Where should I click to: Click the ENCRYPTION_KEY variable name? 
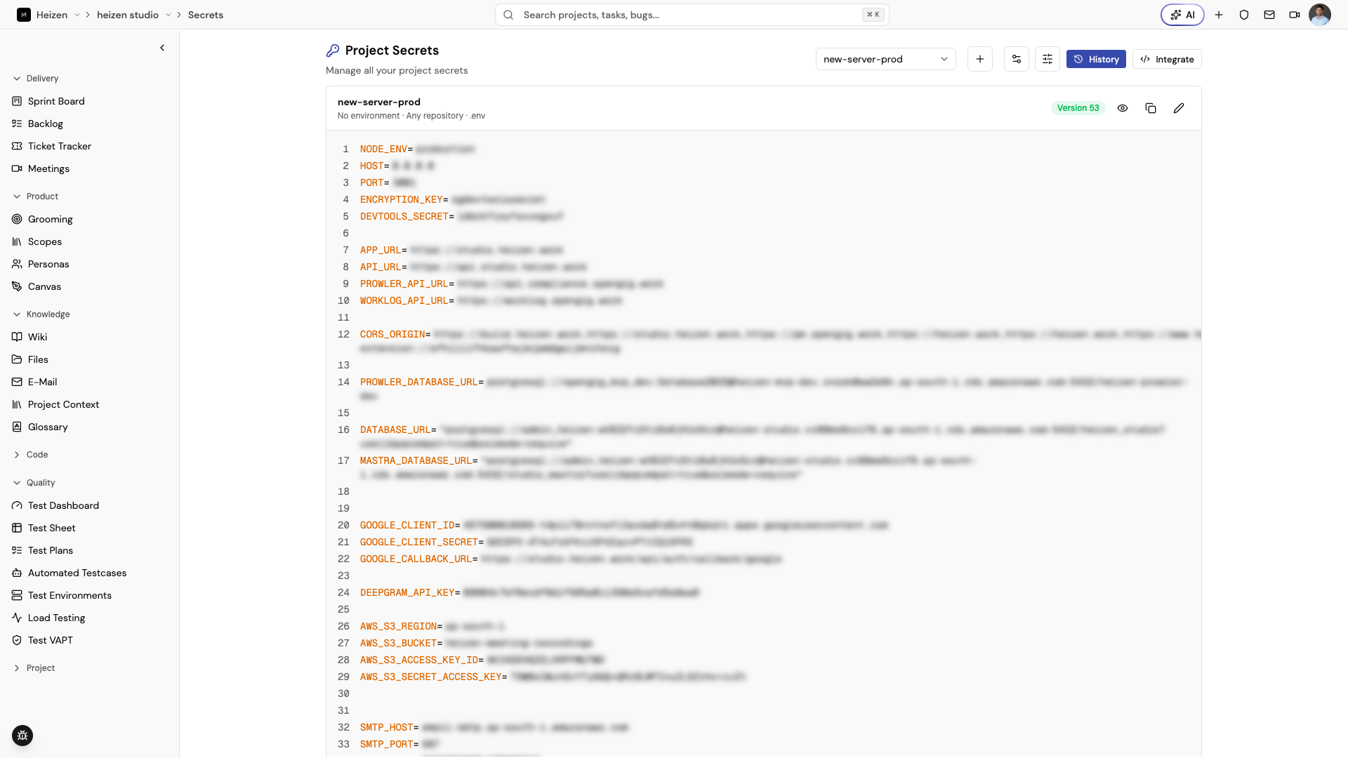point(401,199)
